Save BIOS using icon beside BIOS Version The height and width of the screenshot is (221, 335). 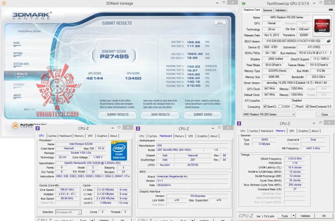328,41
